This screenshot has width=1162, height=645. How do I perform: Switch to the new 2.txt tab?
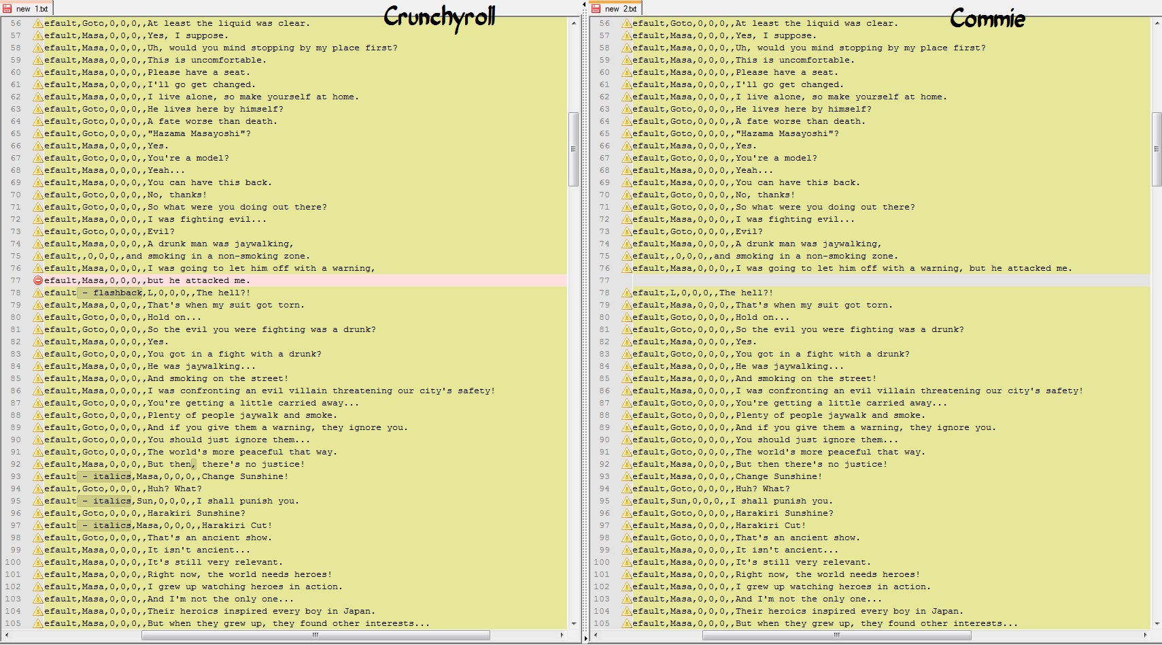[615, 8]
